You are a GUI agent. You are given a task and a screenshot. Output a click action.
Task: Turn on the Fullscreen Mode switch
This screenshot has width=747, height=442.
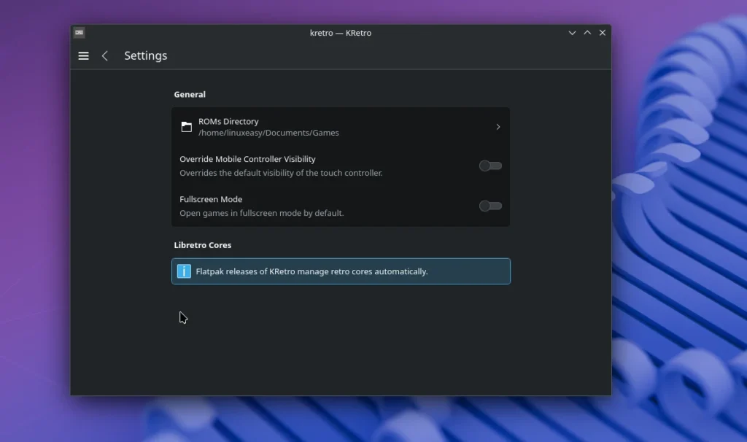490,206
